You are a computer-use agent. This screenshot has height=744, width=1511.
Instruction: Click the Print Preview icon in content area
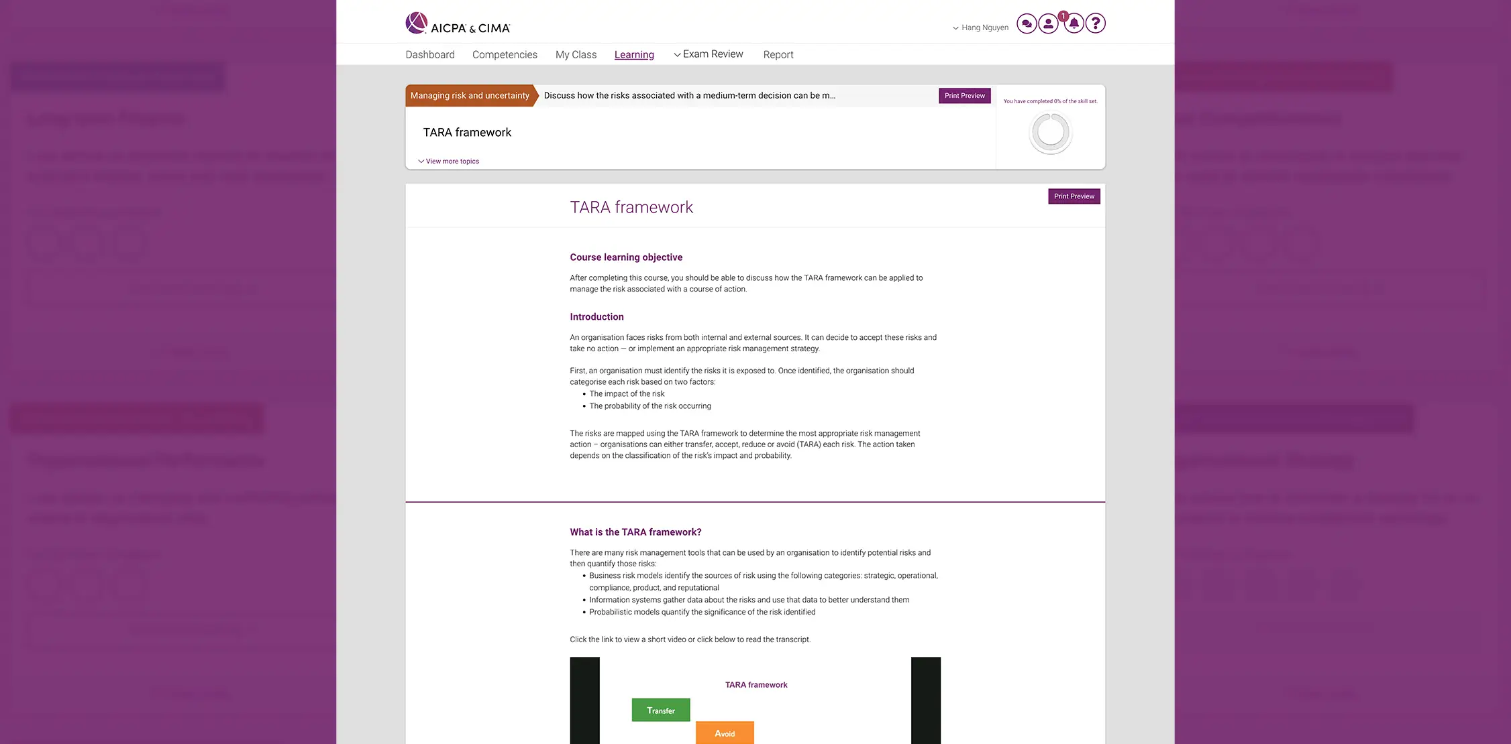point(1074,196)
